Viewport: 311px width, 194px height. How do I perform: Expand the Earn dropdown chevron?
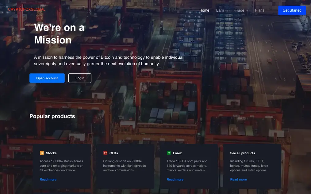[227, 10]
